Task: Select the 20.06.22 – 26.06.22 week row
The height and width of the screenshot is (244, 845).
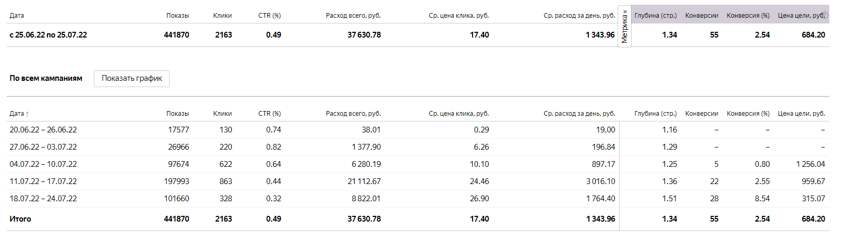Action: (43, 130)
